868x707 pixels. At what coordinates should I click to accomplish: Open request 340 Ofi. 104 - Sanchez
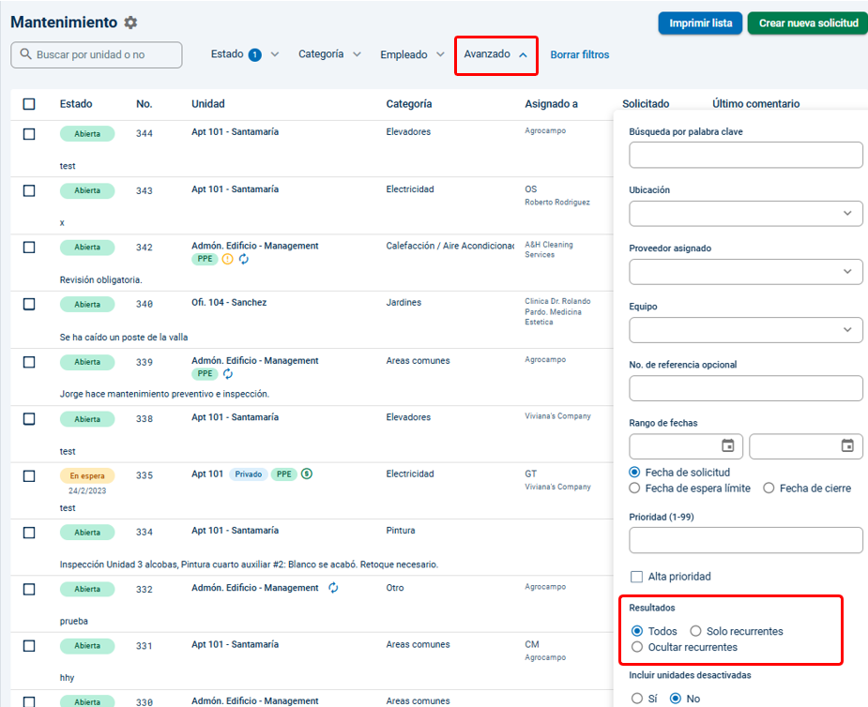(x=229, y=303)
